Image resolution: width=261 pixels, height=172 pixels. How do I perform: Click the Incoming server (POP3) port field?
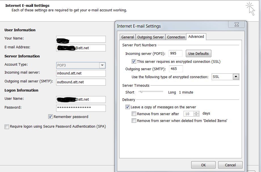click(x=175, y=53)
